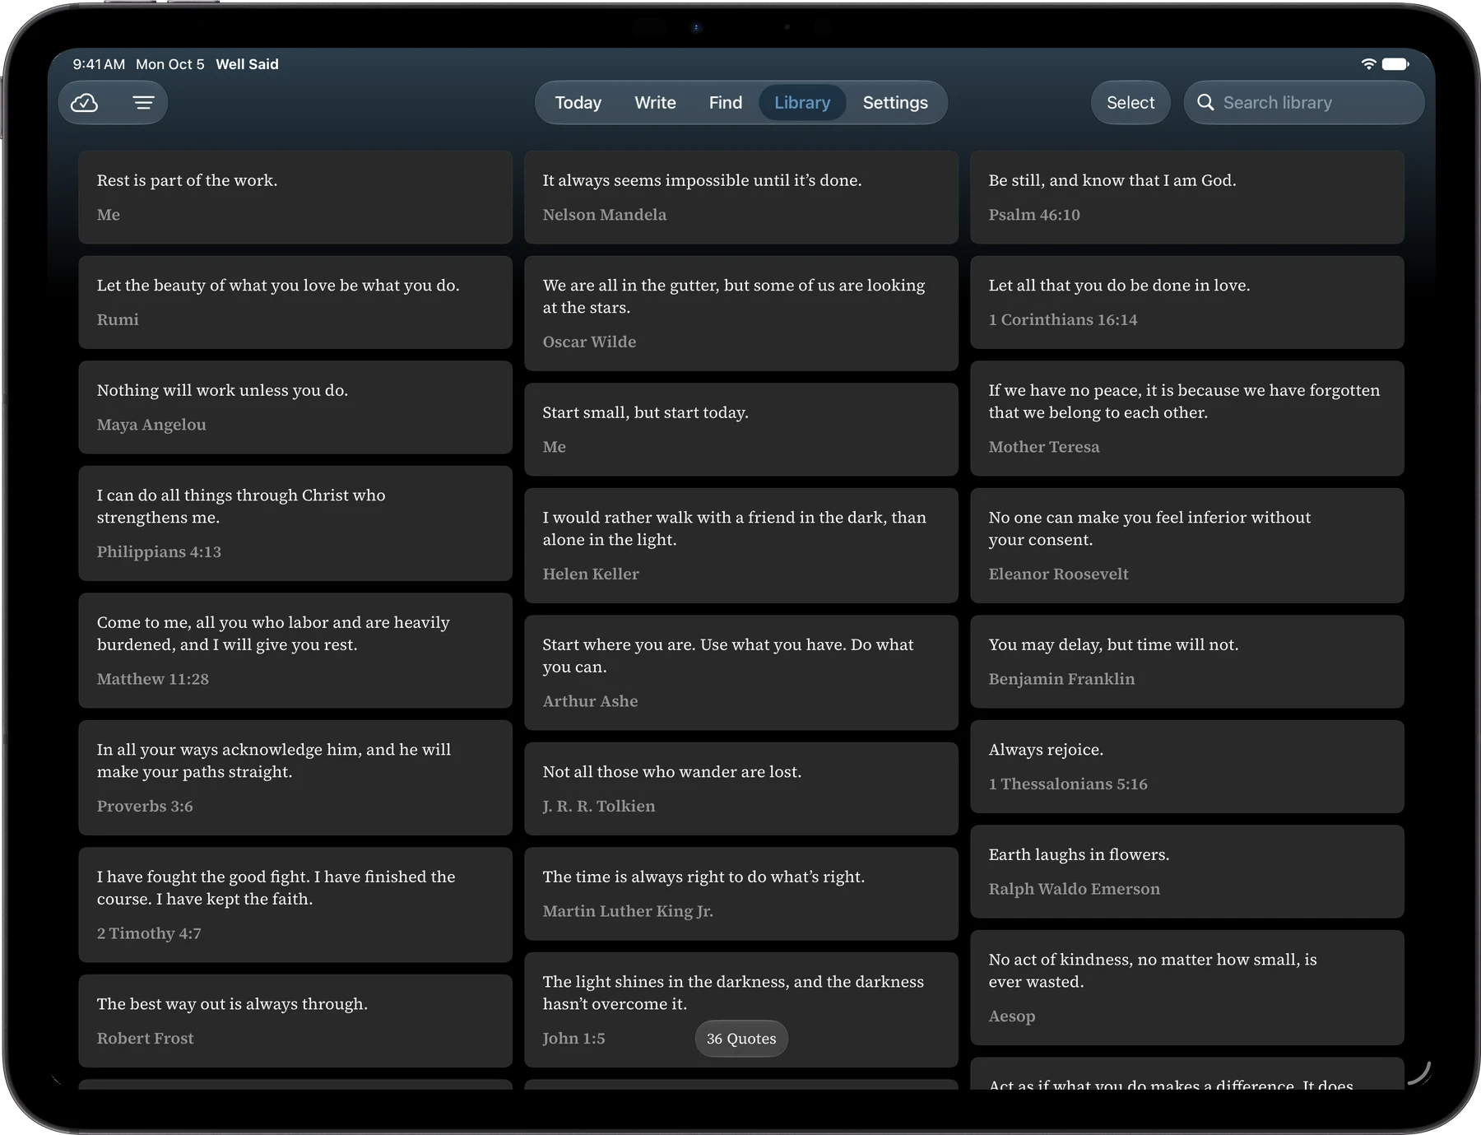Viewport: 1481px width, 1135px height.
Task: Tap the Select button
Action: pyautogui.click(x=1130, y=103)
